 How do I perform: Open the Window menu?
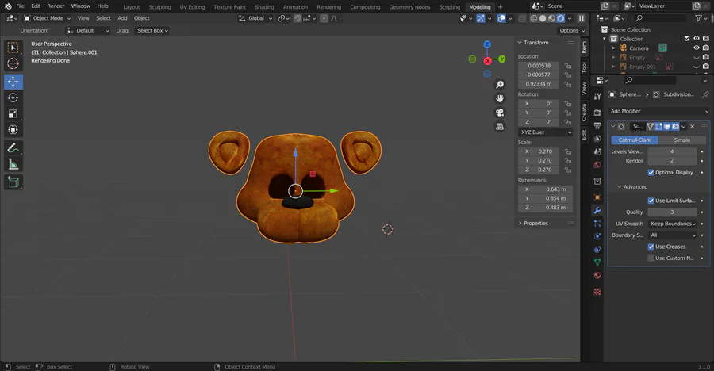click(x=81, y=6)
